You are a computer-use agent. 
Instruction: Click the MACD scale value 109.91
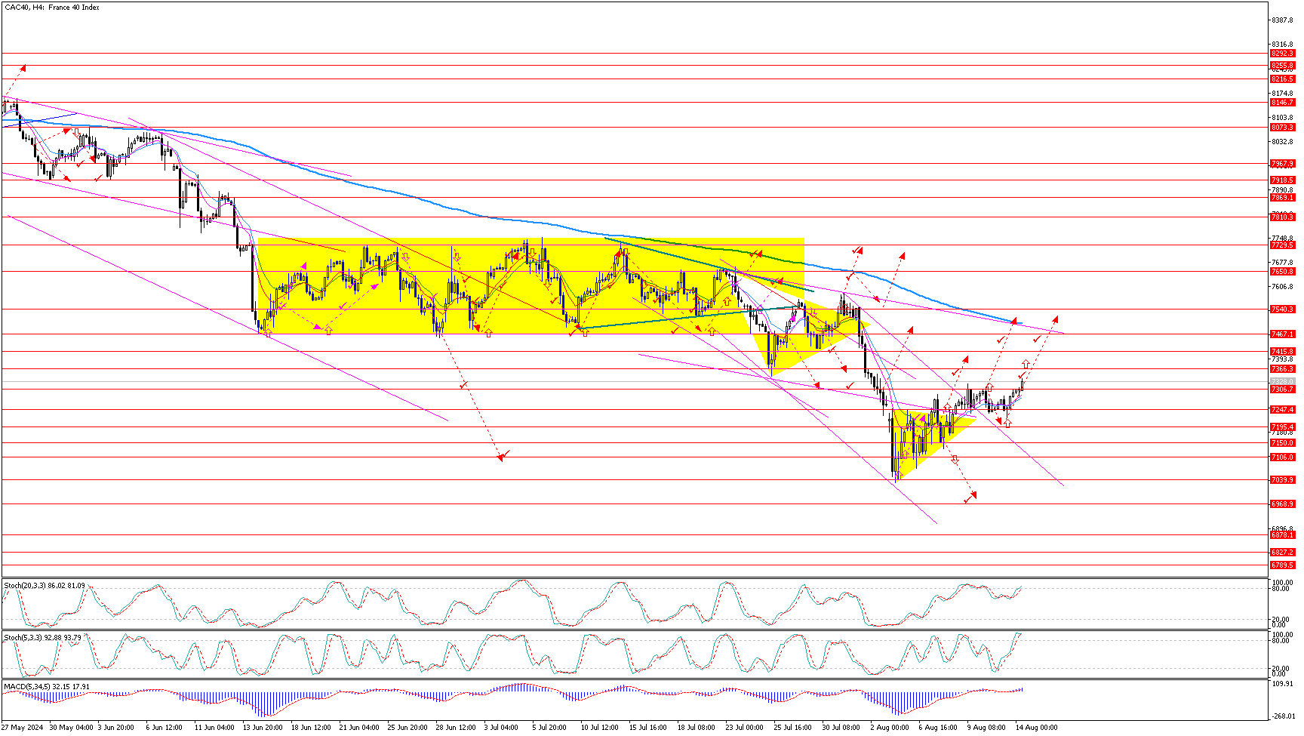point(1281,684)
